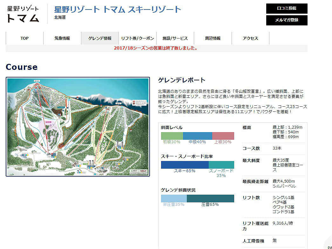Click the スキー・スノーボード比率 label

[x=187, y=157]
